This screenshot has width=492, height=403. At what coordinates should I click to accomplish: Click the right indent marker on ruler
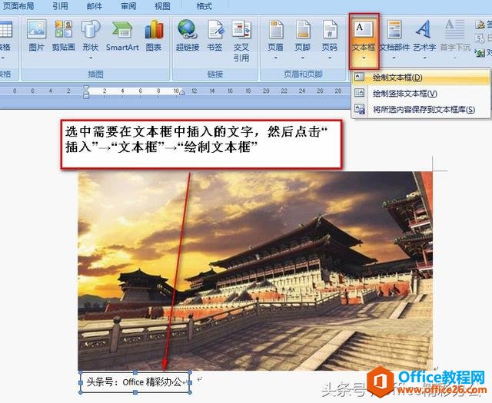pos(181,92)
